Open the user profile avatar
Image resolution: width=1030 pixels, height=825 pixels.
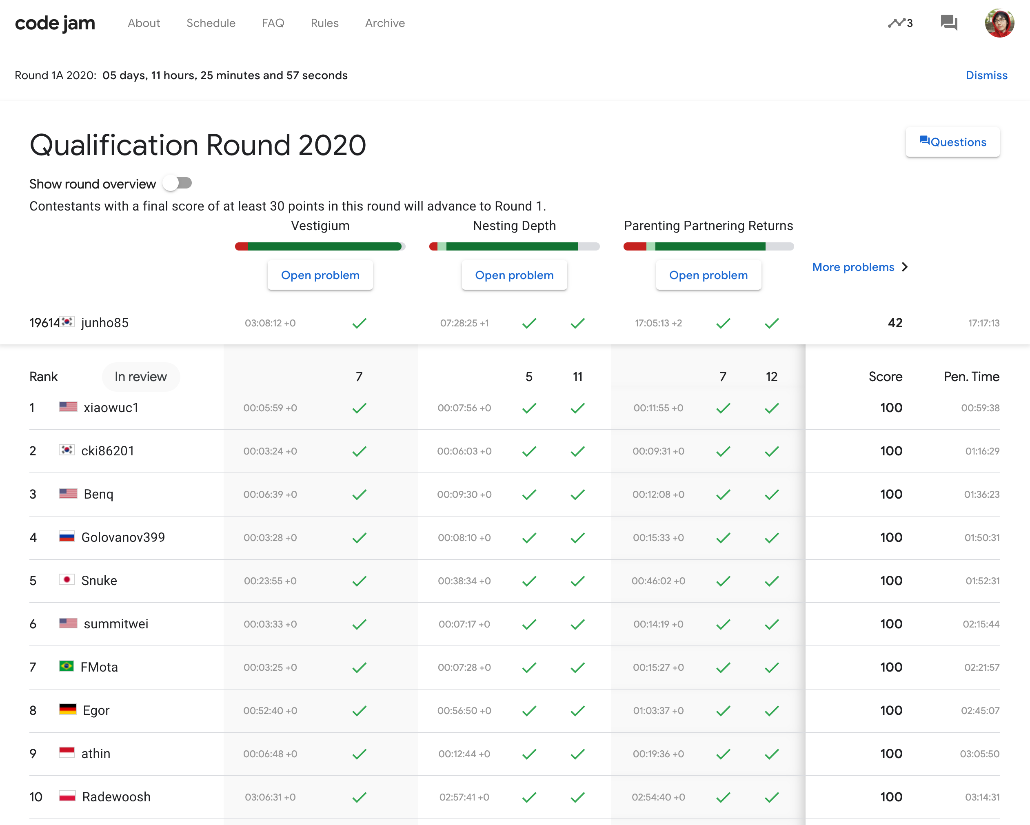tap(999, 23)
